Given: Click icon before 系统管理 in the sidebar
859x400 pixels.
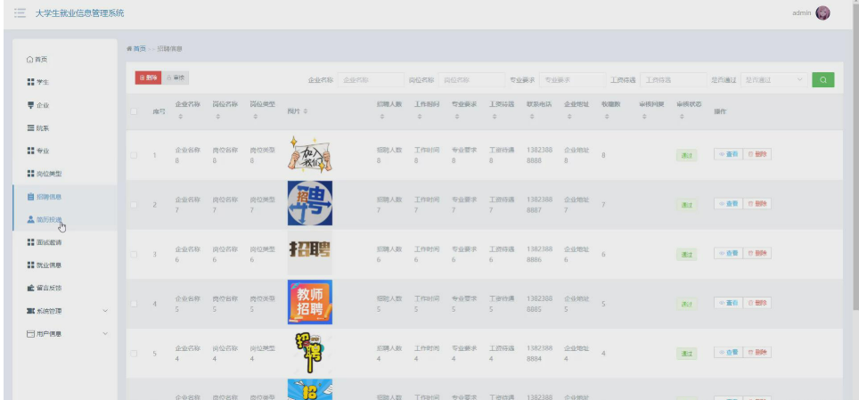Looking at the screenshot, I should point(30,311).
